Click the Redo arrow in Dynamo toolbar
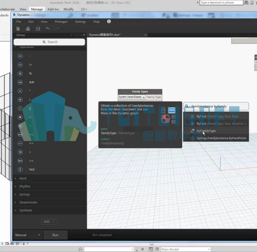Viewport: 257px width, 252px height. point(58,29)
